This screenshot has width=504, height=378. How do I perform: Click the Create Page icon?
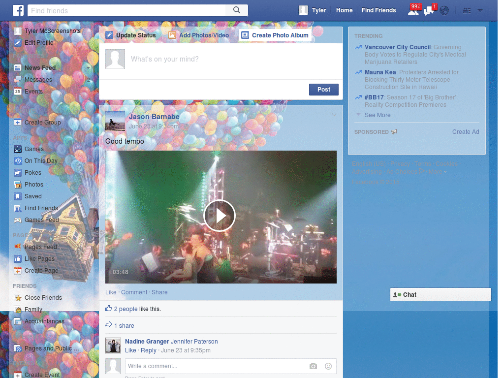pos(18,271)
